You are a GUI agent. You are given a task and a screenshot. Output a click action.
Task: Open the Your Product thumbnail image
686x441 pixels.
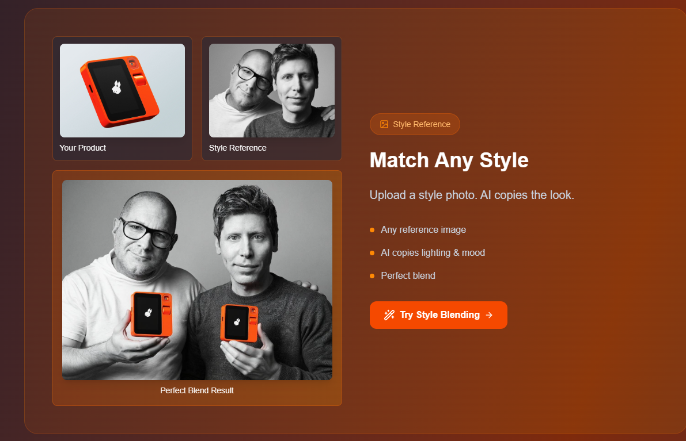(x=122, y=90)
